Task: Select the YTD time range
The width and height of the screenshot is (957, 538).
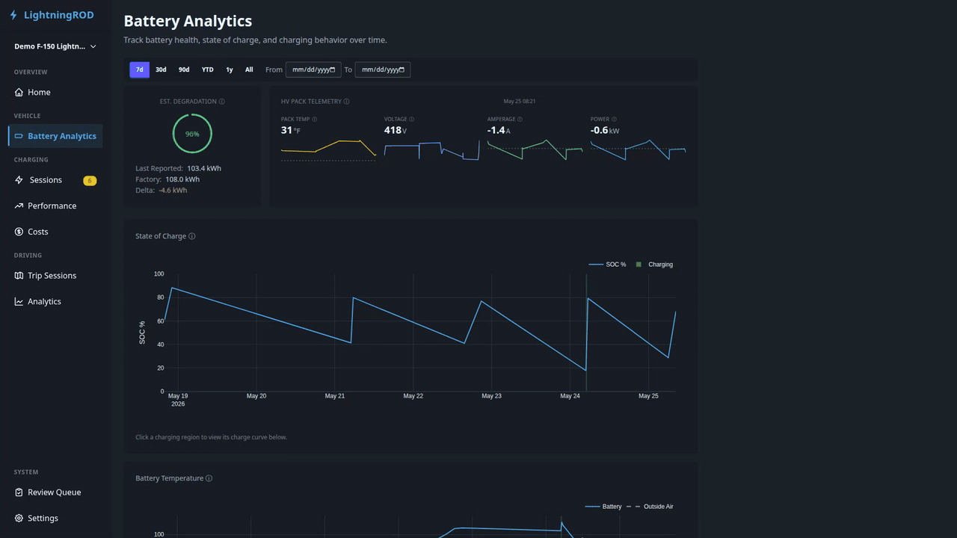Action: click(x=208, y=69)
